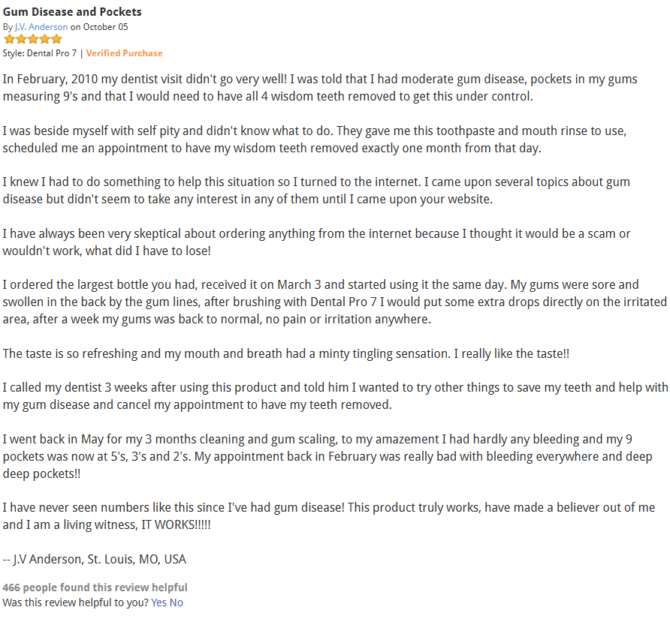This screenshot has height=619, width=670.
Task: Mark the review as helpful with Yes
Action: click(x=158, y=602)
